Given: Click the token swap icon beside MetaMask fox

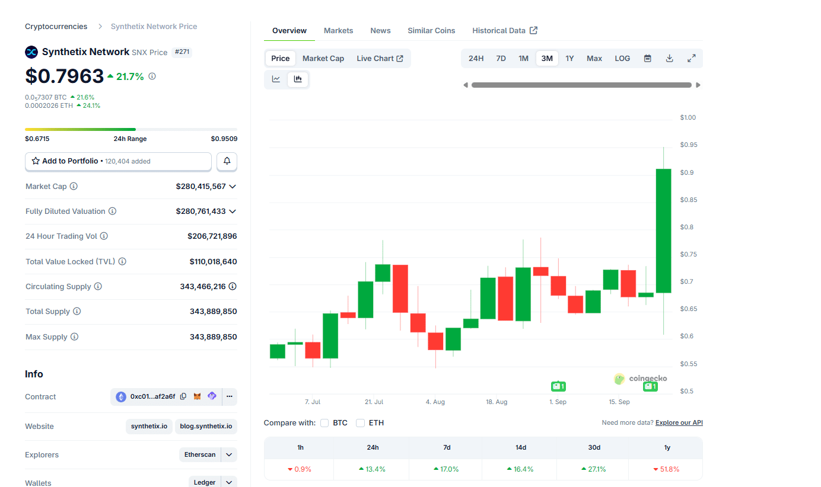Looking at the screenshot, I should [x=212, y=396].
